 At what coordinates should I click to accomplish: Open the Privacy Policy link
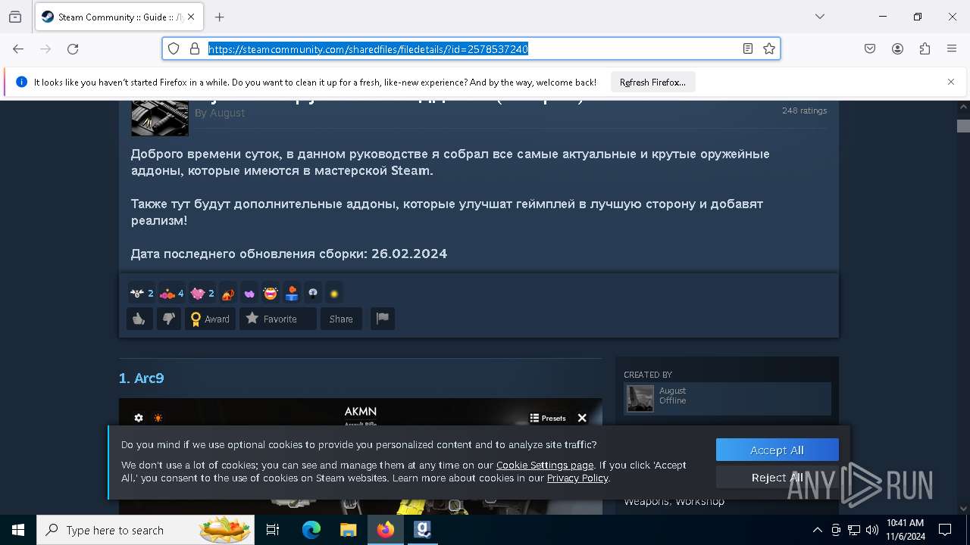[x=577, y=478]
